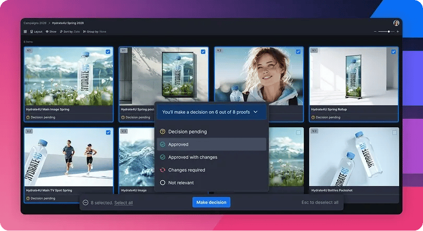Uncheck the woman portrait proof checkbox
Image resolution: width=423 pixels, height=231 pixels.
[x=298, y=52]
